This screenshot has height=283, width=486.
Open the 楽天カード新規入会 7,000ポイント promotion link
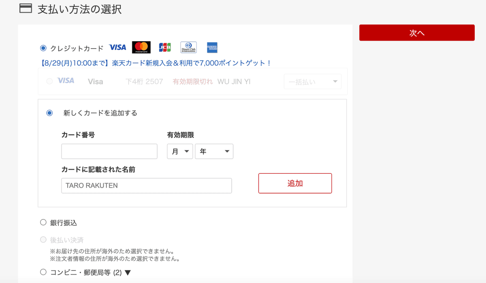click(156, 63)
